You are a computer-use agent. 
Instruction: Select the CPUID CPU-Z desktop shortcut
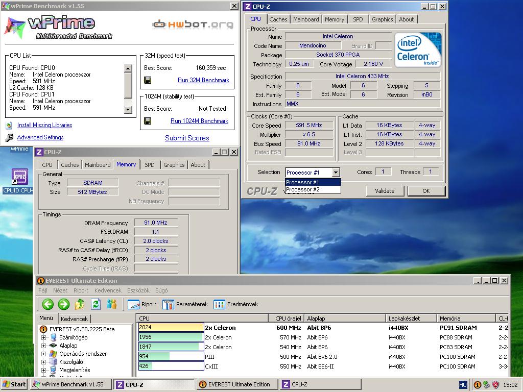[x=19, y=181]
